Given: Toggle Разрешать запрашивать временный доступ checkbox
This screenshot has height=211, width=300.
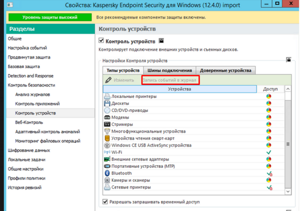Looking at the screenshot, I should click(105, 201).
